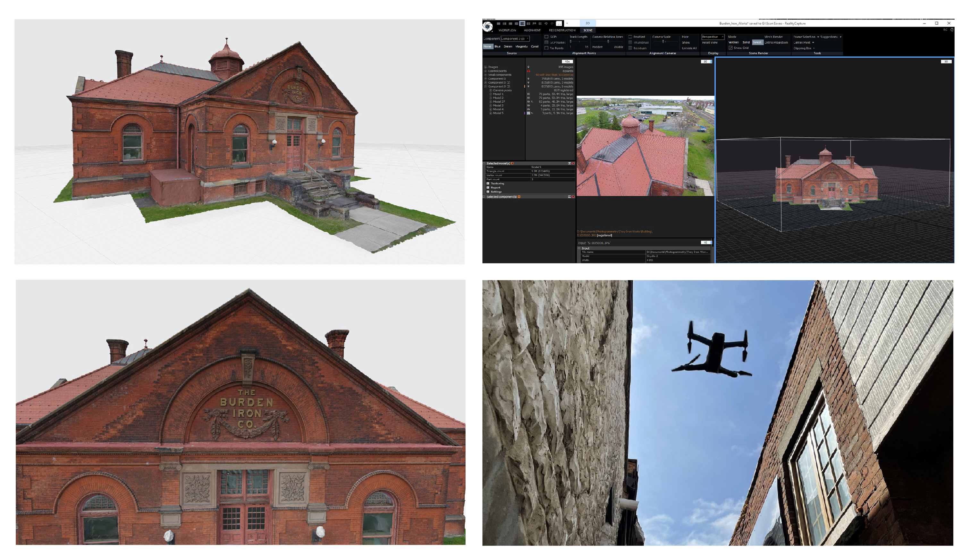
Task: Switch to the RECONSTRUCTION ribbon tab
Action: pos(562,30)
